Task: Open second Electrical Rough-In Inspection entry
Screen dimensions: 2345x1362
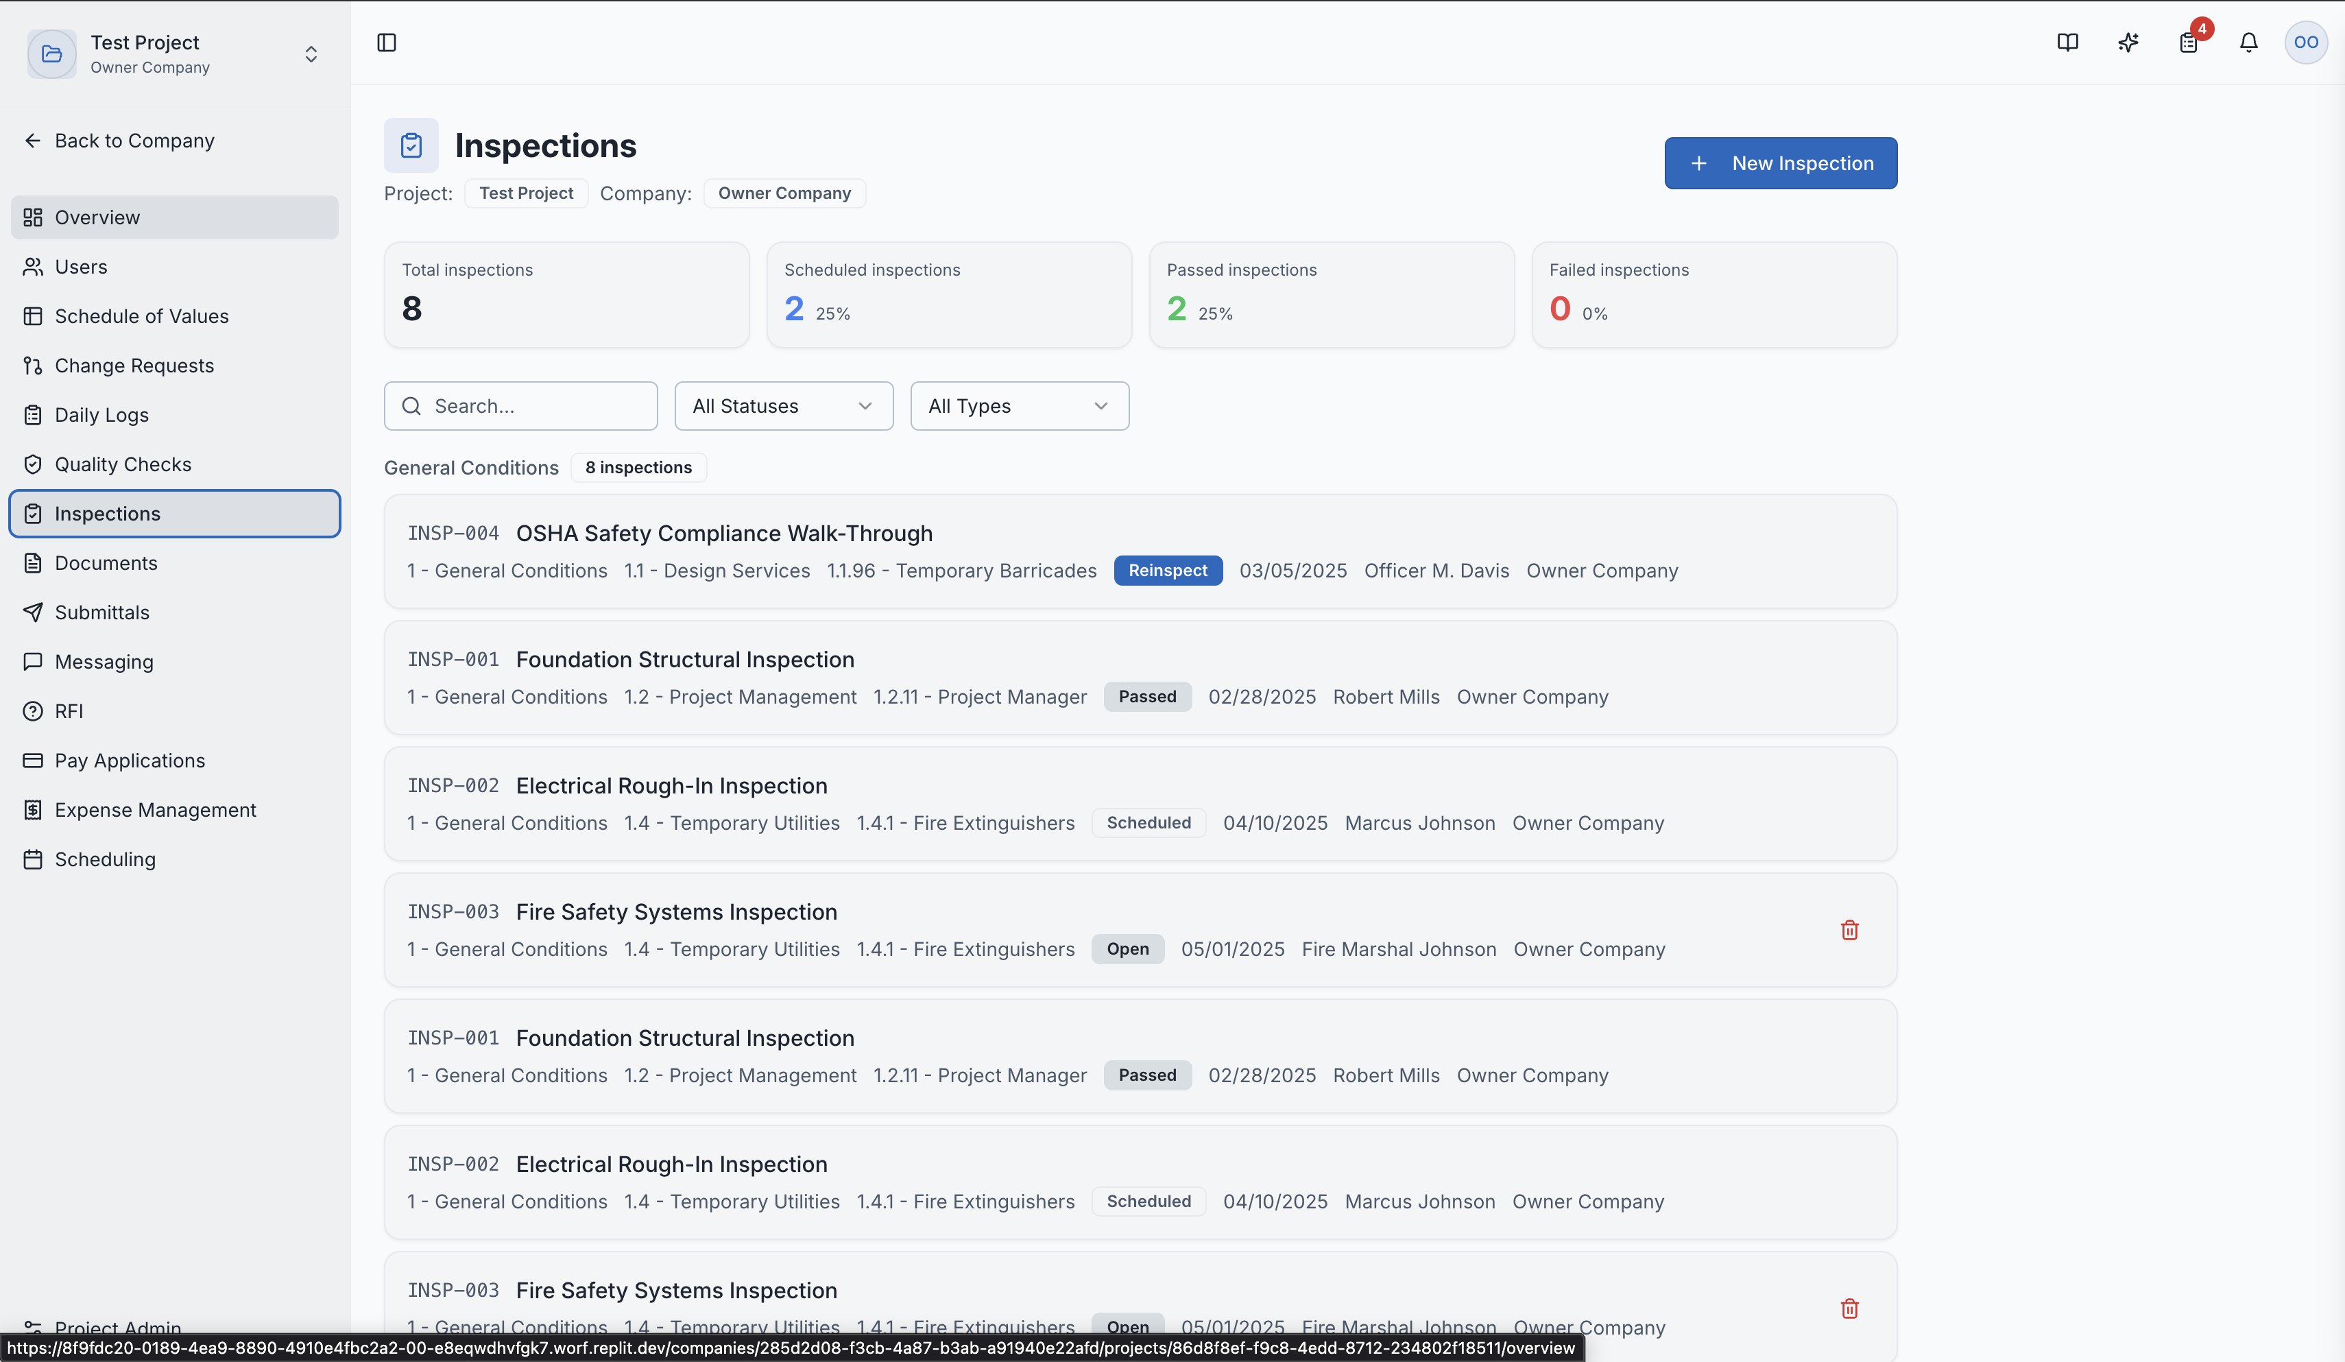Action: click(x=1140, y=1182)
